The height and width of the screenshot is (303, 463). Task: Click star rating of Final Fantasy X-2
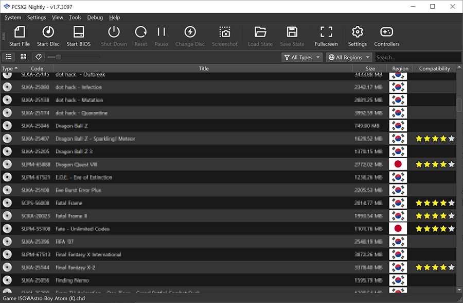tap(435, 267)
